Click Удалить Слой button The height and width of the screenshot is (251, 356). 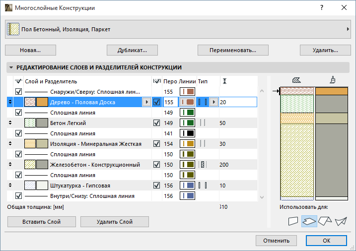[115, 222]
